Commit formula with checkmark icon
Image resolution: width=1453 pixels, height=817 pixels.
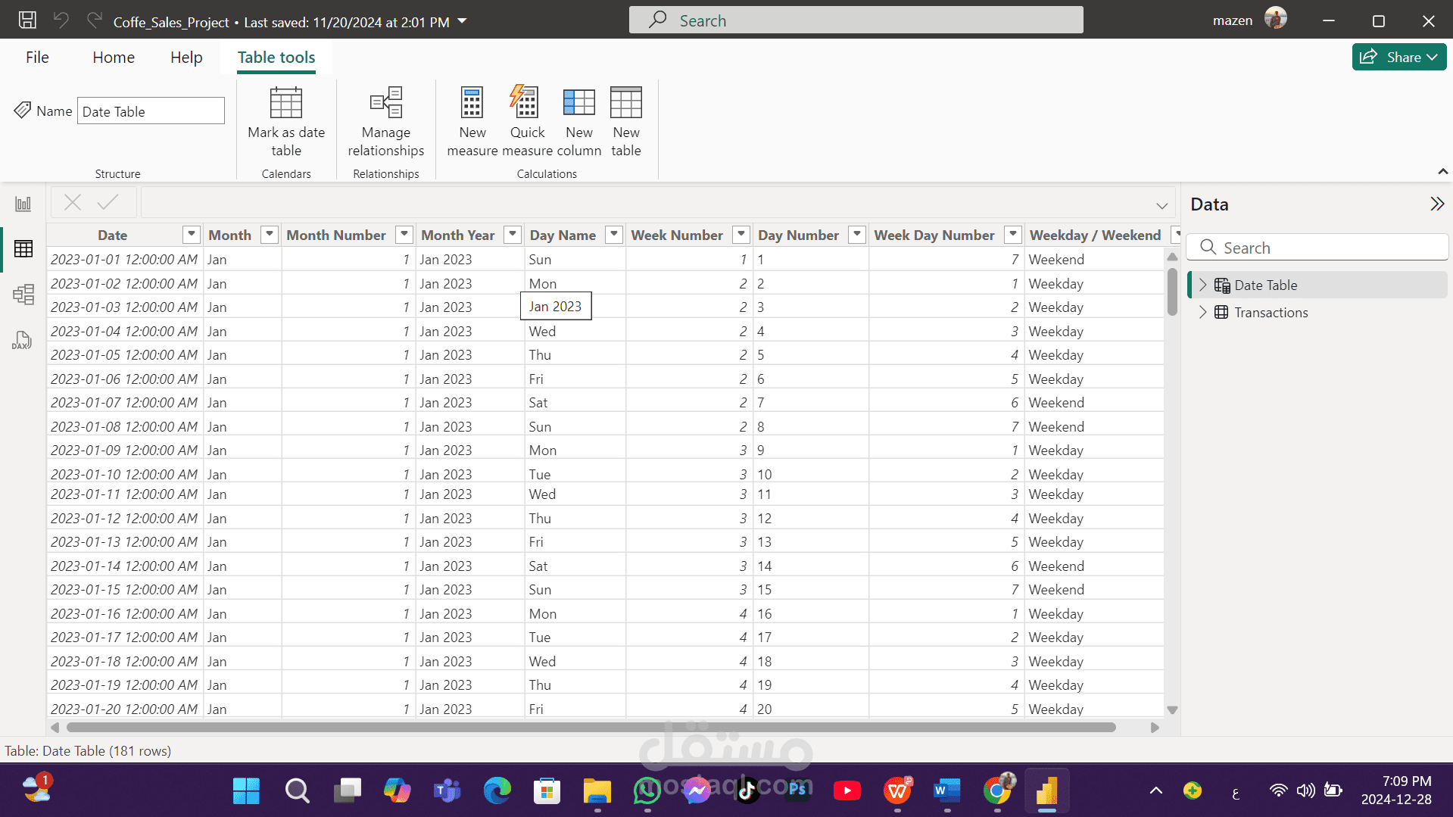108,202
